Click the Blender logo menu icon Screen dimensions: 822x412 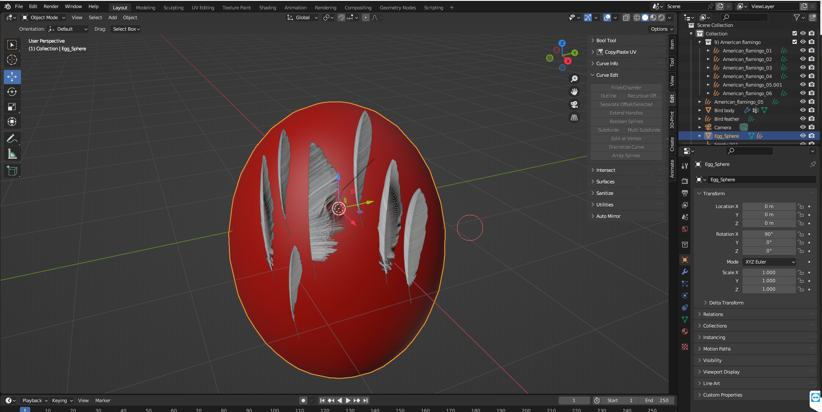point(7,6)
